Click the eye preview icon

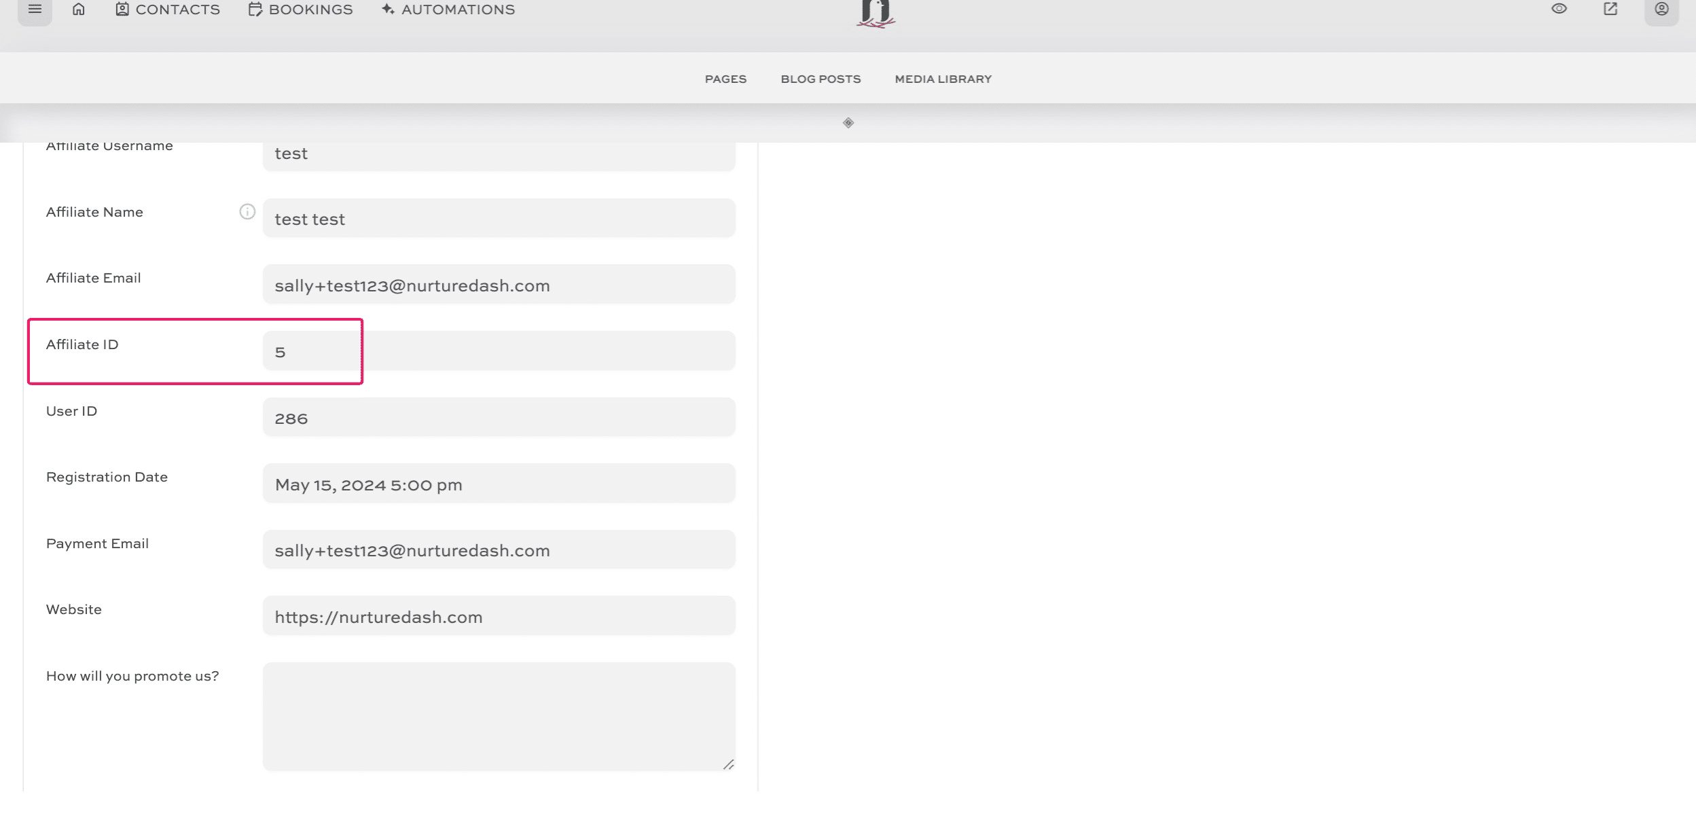[x=1559, y=9]
